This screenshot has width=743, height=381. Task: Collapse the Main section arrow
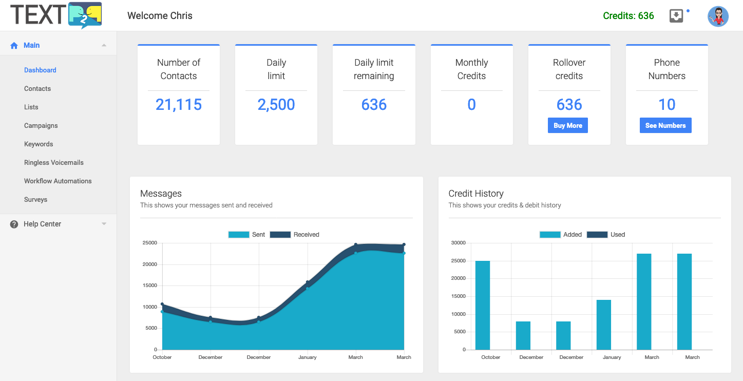[104, 45]
